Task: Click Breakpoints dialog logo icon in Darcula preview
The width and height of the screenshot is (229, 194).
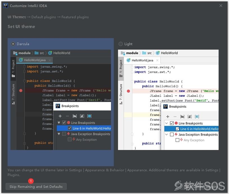Action: 58,106
